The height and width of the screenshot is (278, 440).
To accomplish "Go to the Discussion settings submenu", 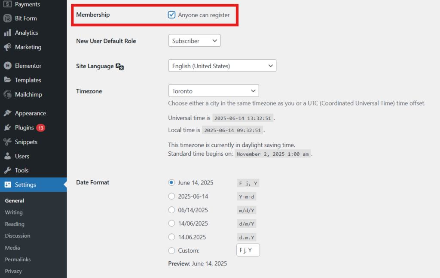I will click(18, 236).
